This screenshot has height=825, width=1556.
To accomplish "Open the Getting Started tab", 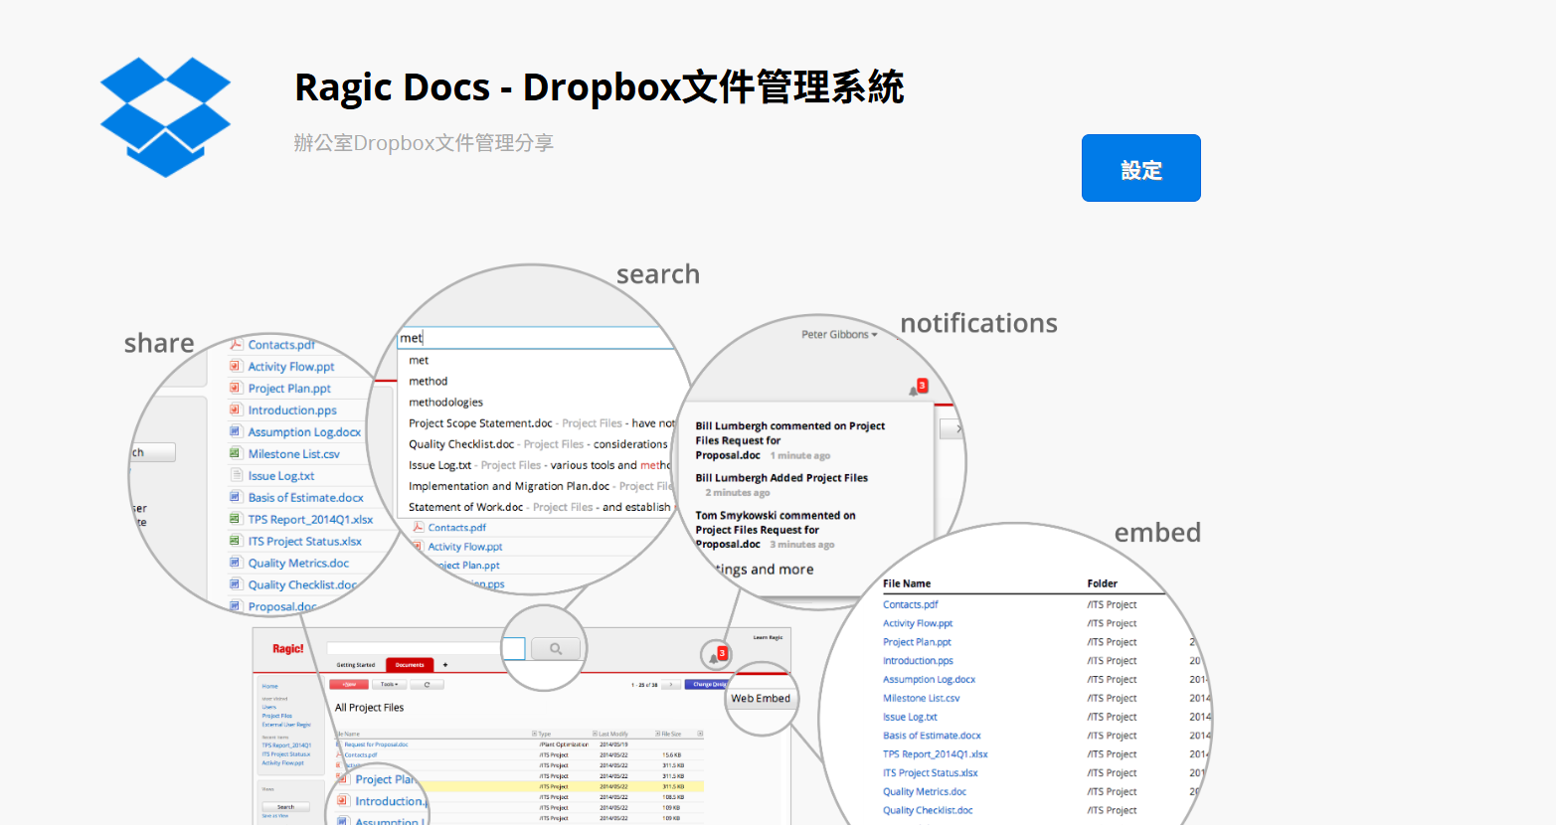I will pyautogui.click(x=356, y=665).
